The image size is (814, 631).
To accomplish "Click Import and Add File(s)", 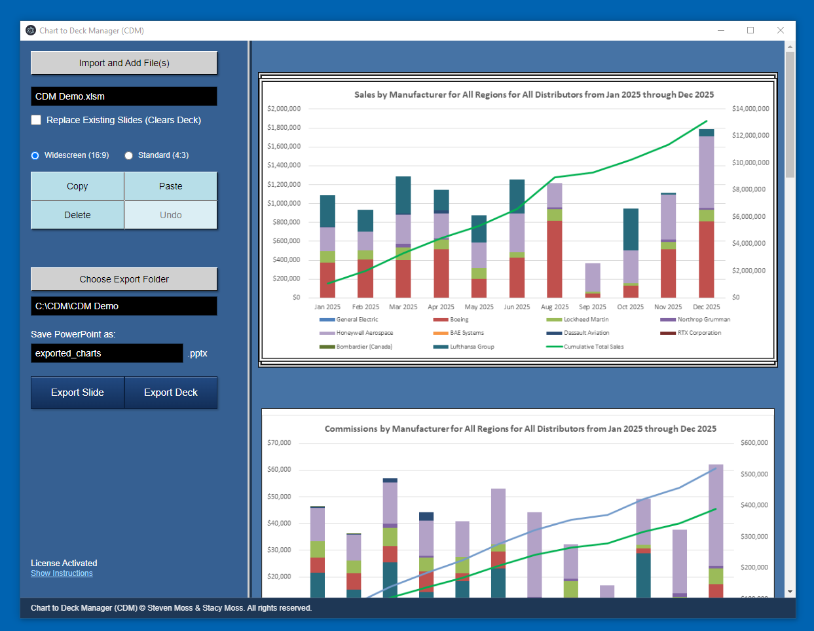I will tap(123, 63).
